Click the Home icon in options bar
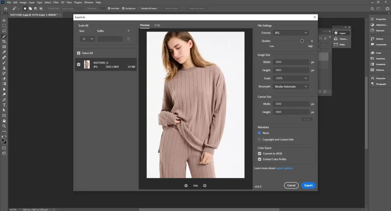Screen dimensions: 391x211 click(5, 8)
